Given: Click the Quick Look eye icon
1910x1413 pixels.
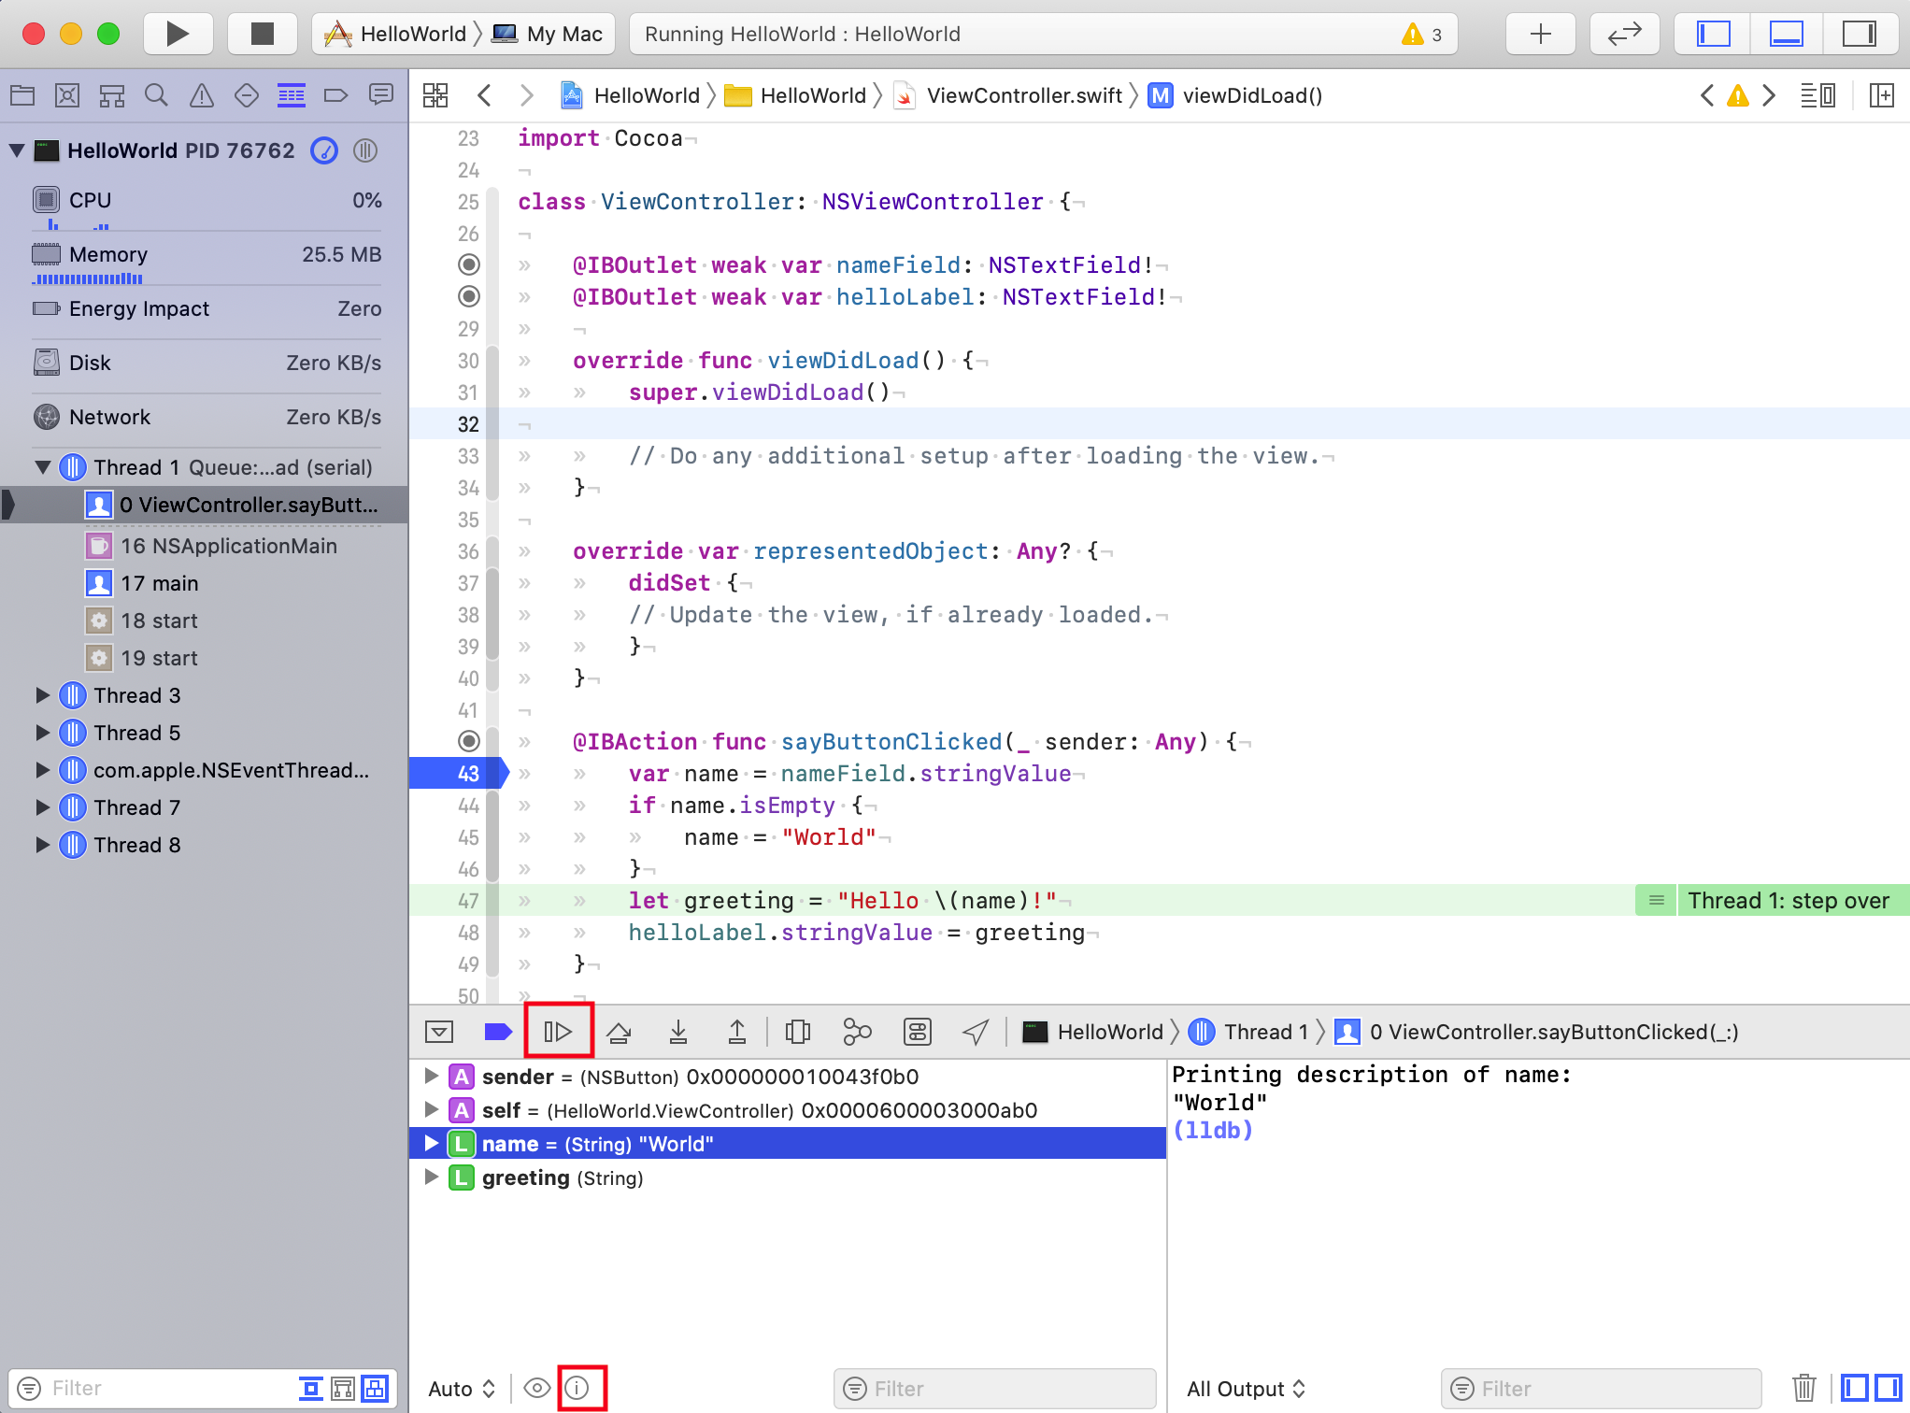Looking at the screenshot, I should (x=537, y=1389).
